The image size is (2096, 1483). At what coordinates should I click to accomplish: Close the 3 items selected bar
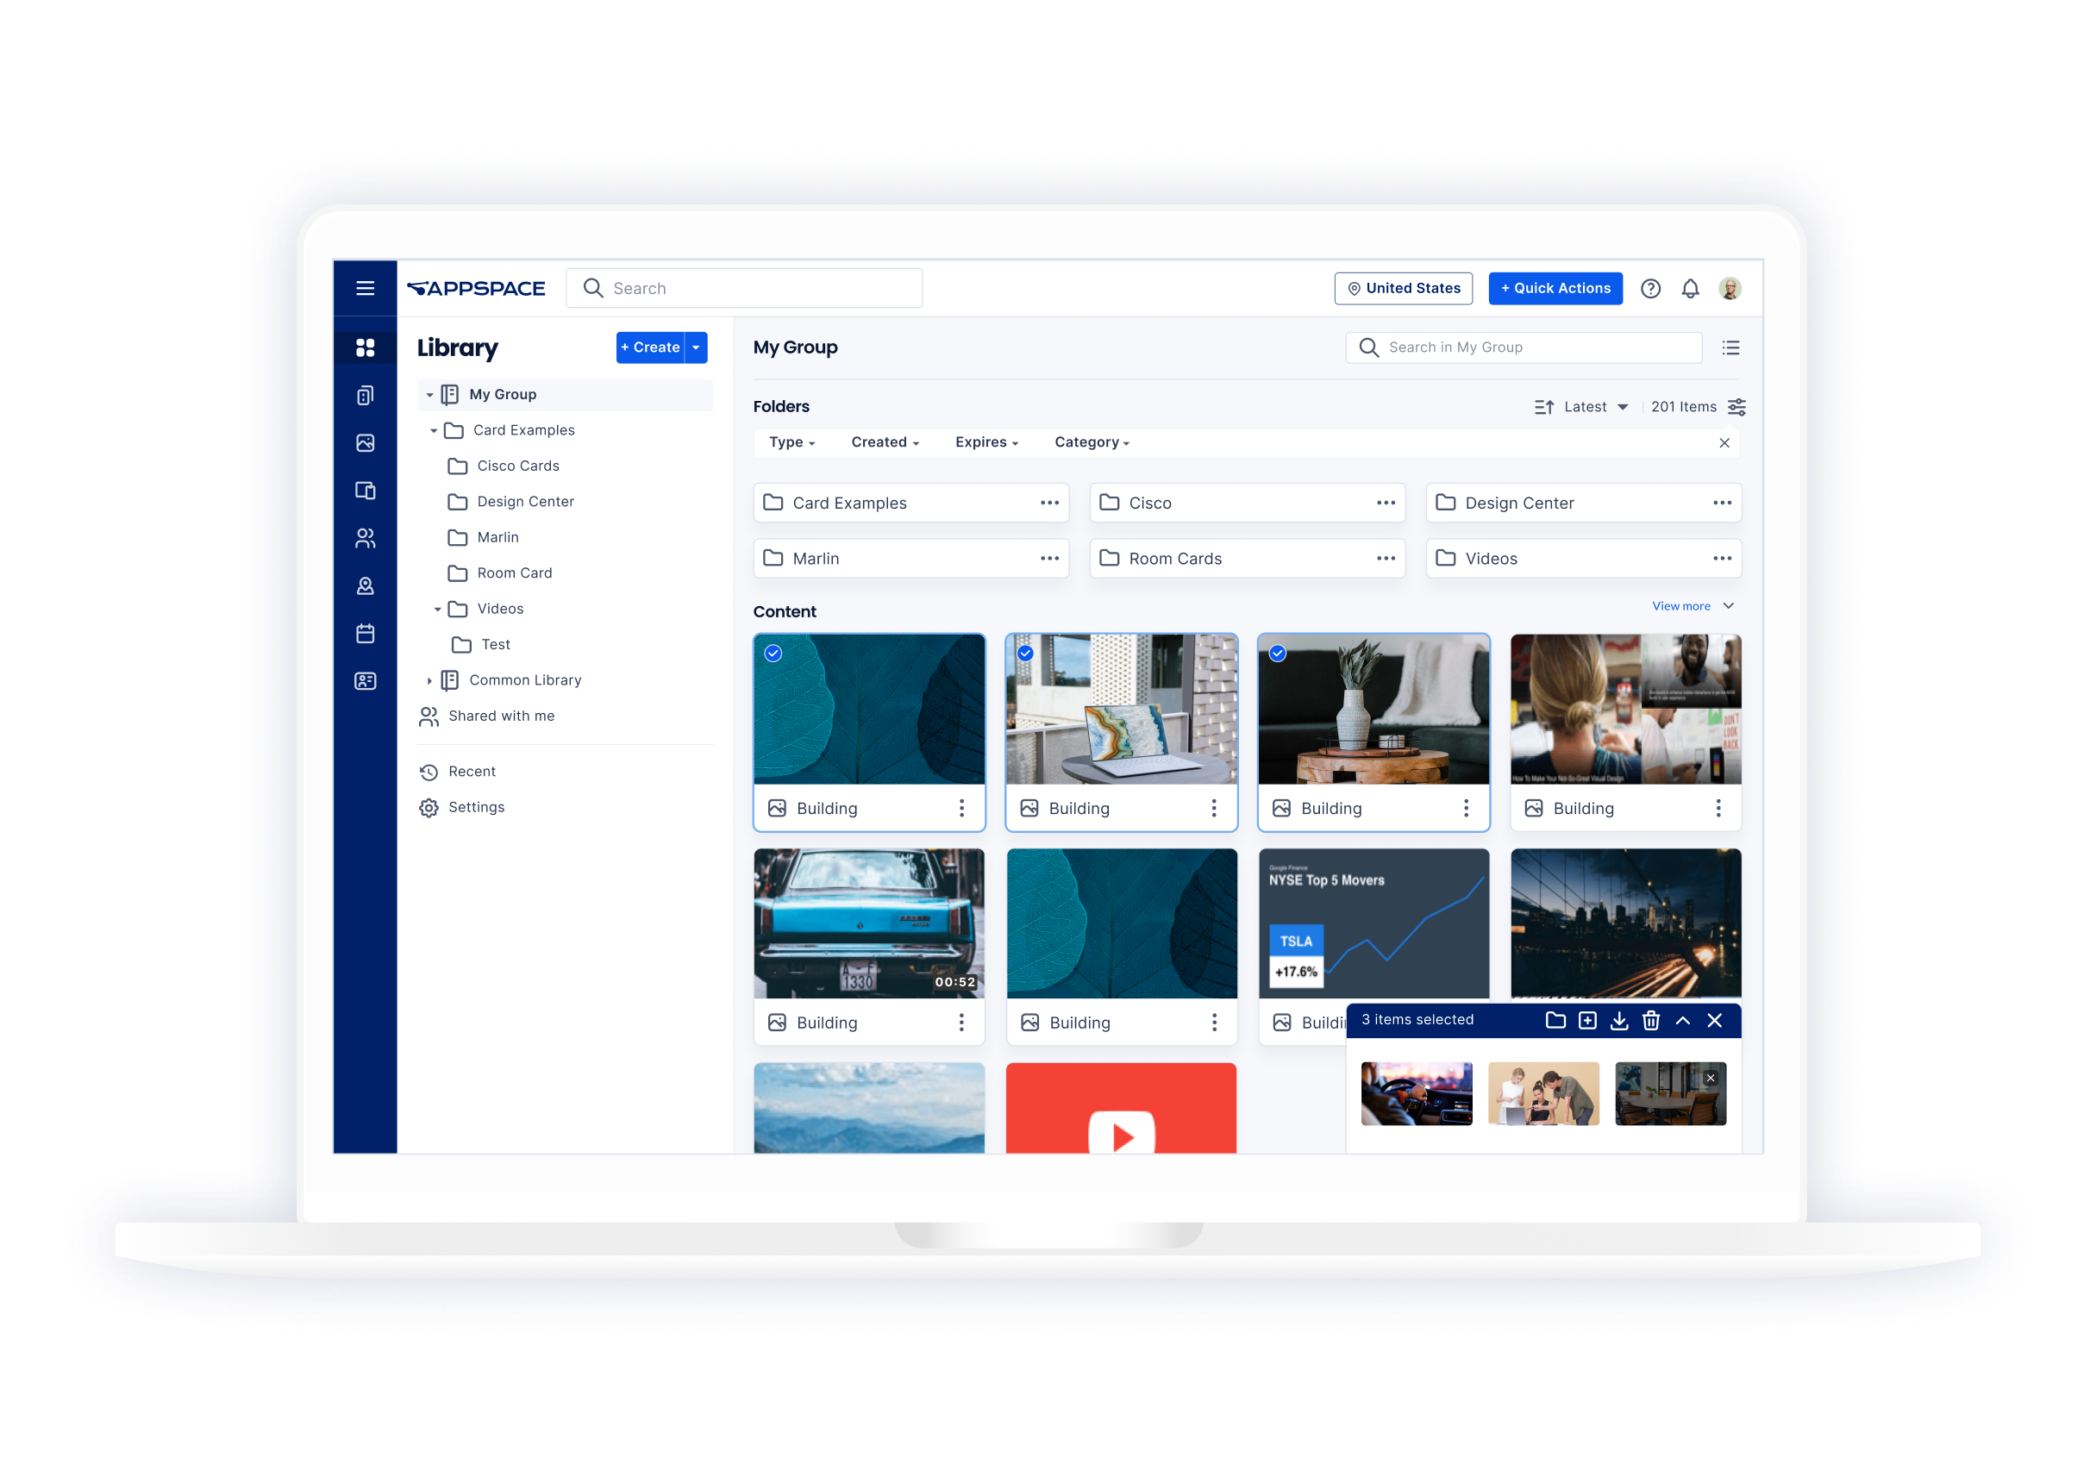[x=1714, y=1020]
